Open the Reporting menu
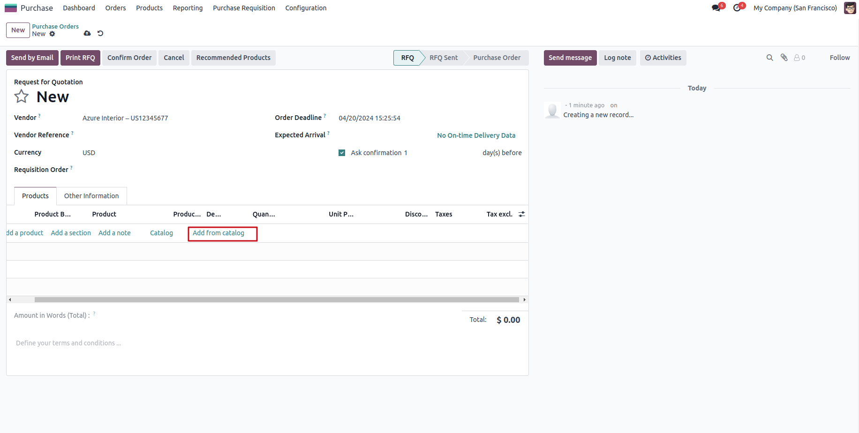Screen dimensions: 859x433 [188, 8]
